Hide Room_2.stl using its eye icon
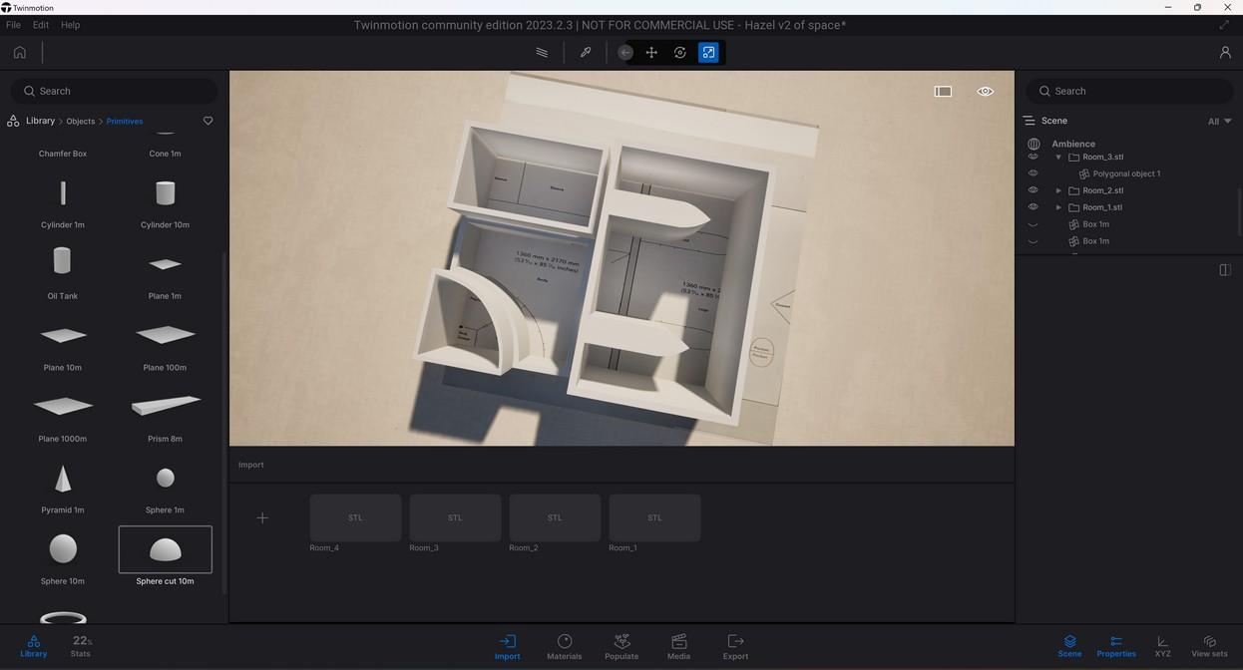The image size is (1243, 670). tap(1034, 190)
